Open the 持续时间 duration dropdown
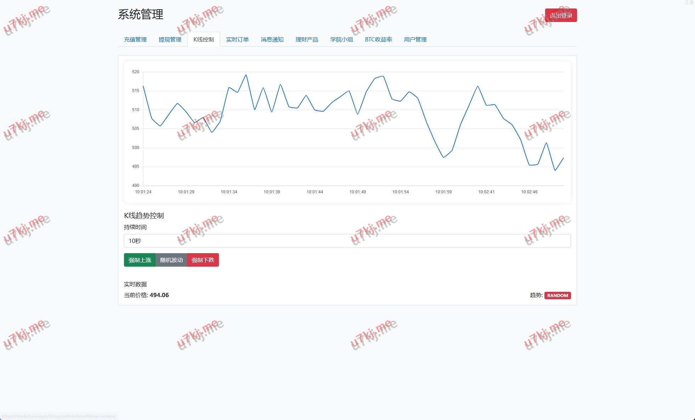 click(347, 241)
